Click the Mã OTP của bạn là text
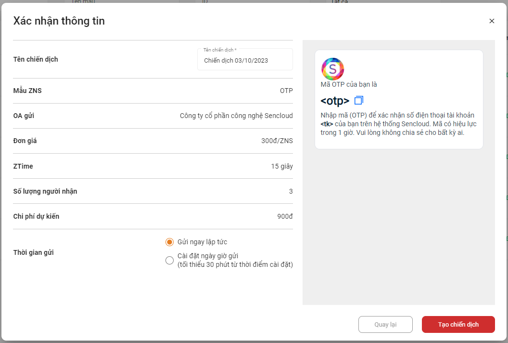The width and height of the screenshot is (508, 343). click(x=349, y=84)
